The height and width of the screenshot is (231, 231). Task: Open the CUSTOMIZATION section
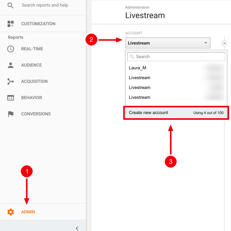(x=38, y=24)
